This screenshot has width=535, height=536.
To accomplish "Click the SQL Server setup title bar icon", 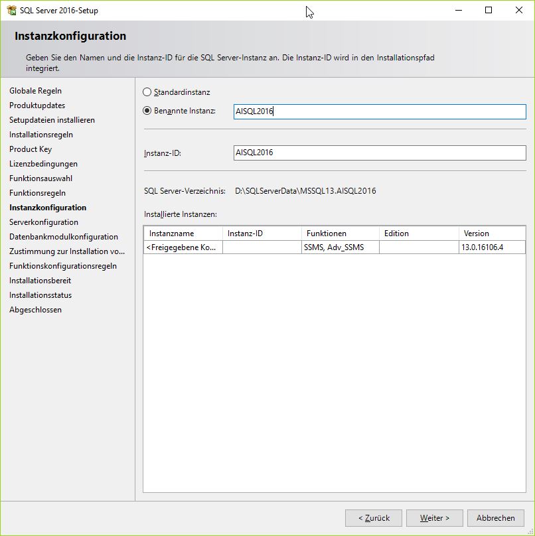I will [x=11, y=10].
